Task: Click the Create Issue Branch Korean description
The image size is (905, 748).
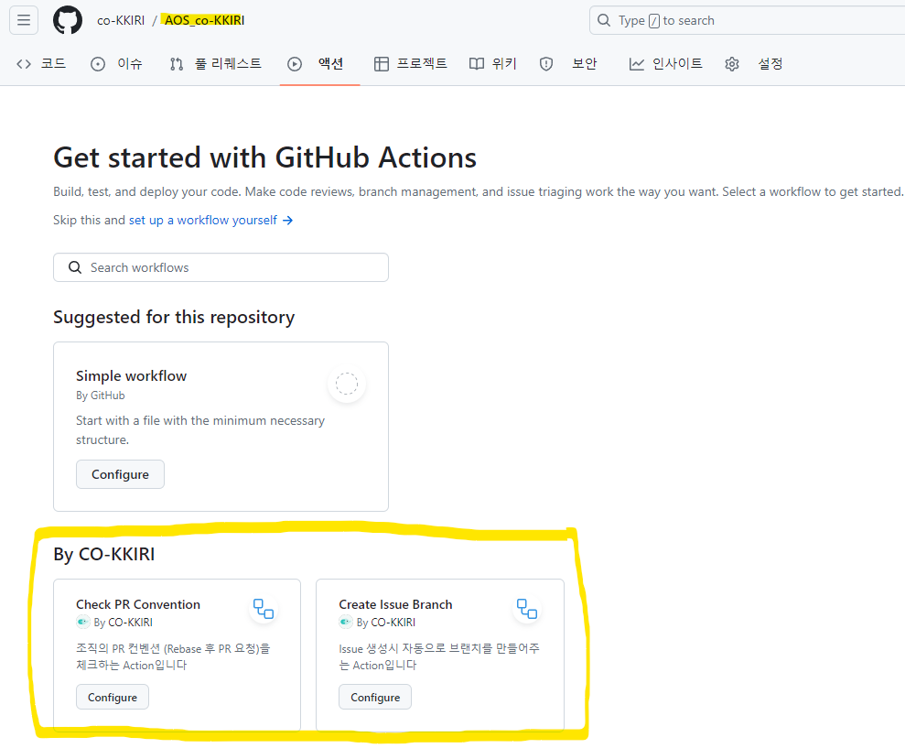Action: 439,656
